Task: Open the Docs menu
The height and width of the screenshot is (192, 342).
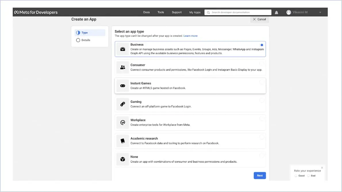Action: tap(147, 12)
